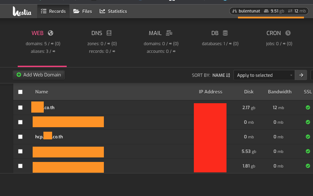
Task: Open the Statistics tab
Action: (113, 11)
